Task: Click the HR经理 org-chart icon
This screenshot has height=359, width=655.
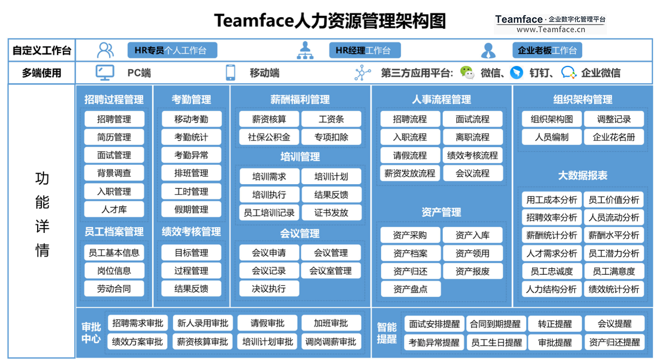Action: tap(305, 50)
